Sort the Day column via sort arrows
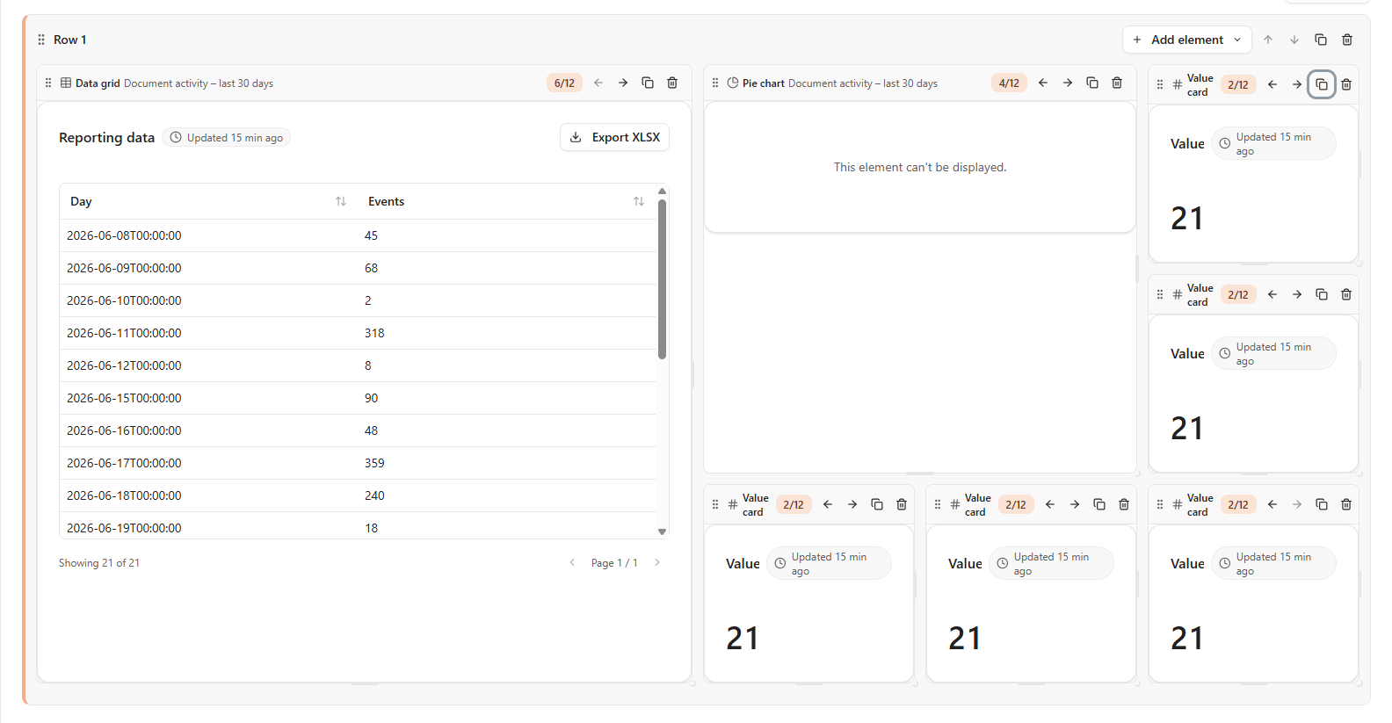1392x723 pixels. pos(341,201)
